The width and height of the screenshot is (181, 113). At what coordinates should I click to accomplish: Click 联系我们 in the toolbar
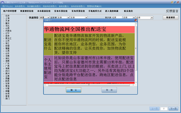point(129,11)
